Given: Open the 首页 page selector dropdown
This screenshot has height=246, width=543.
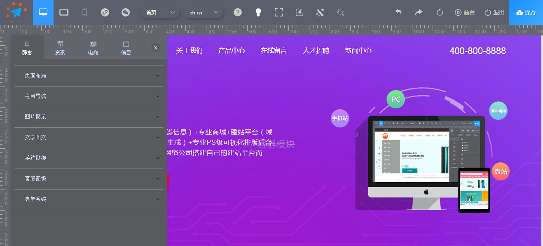Looking at the screenshot, I should pos(160,12).
